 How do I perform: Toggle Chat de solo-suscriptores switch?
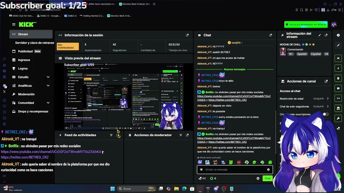pos(325,114)
